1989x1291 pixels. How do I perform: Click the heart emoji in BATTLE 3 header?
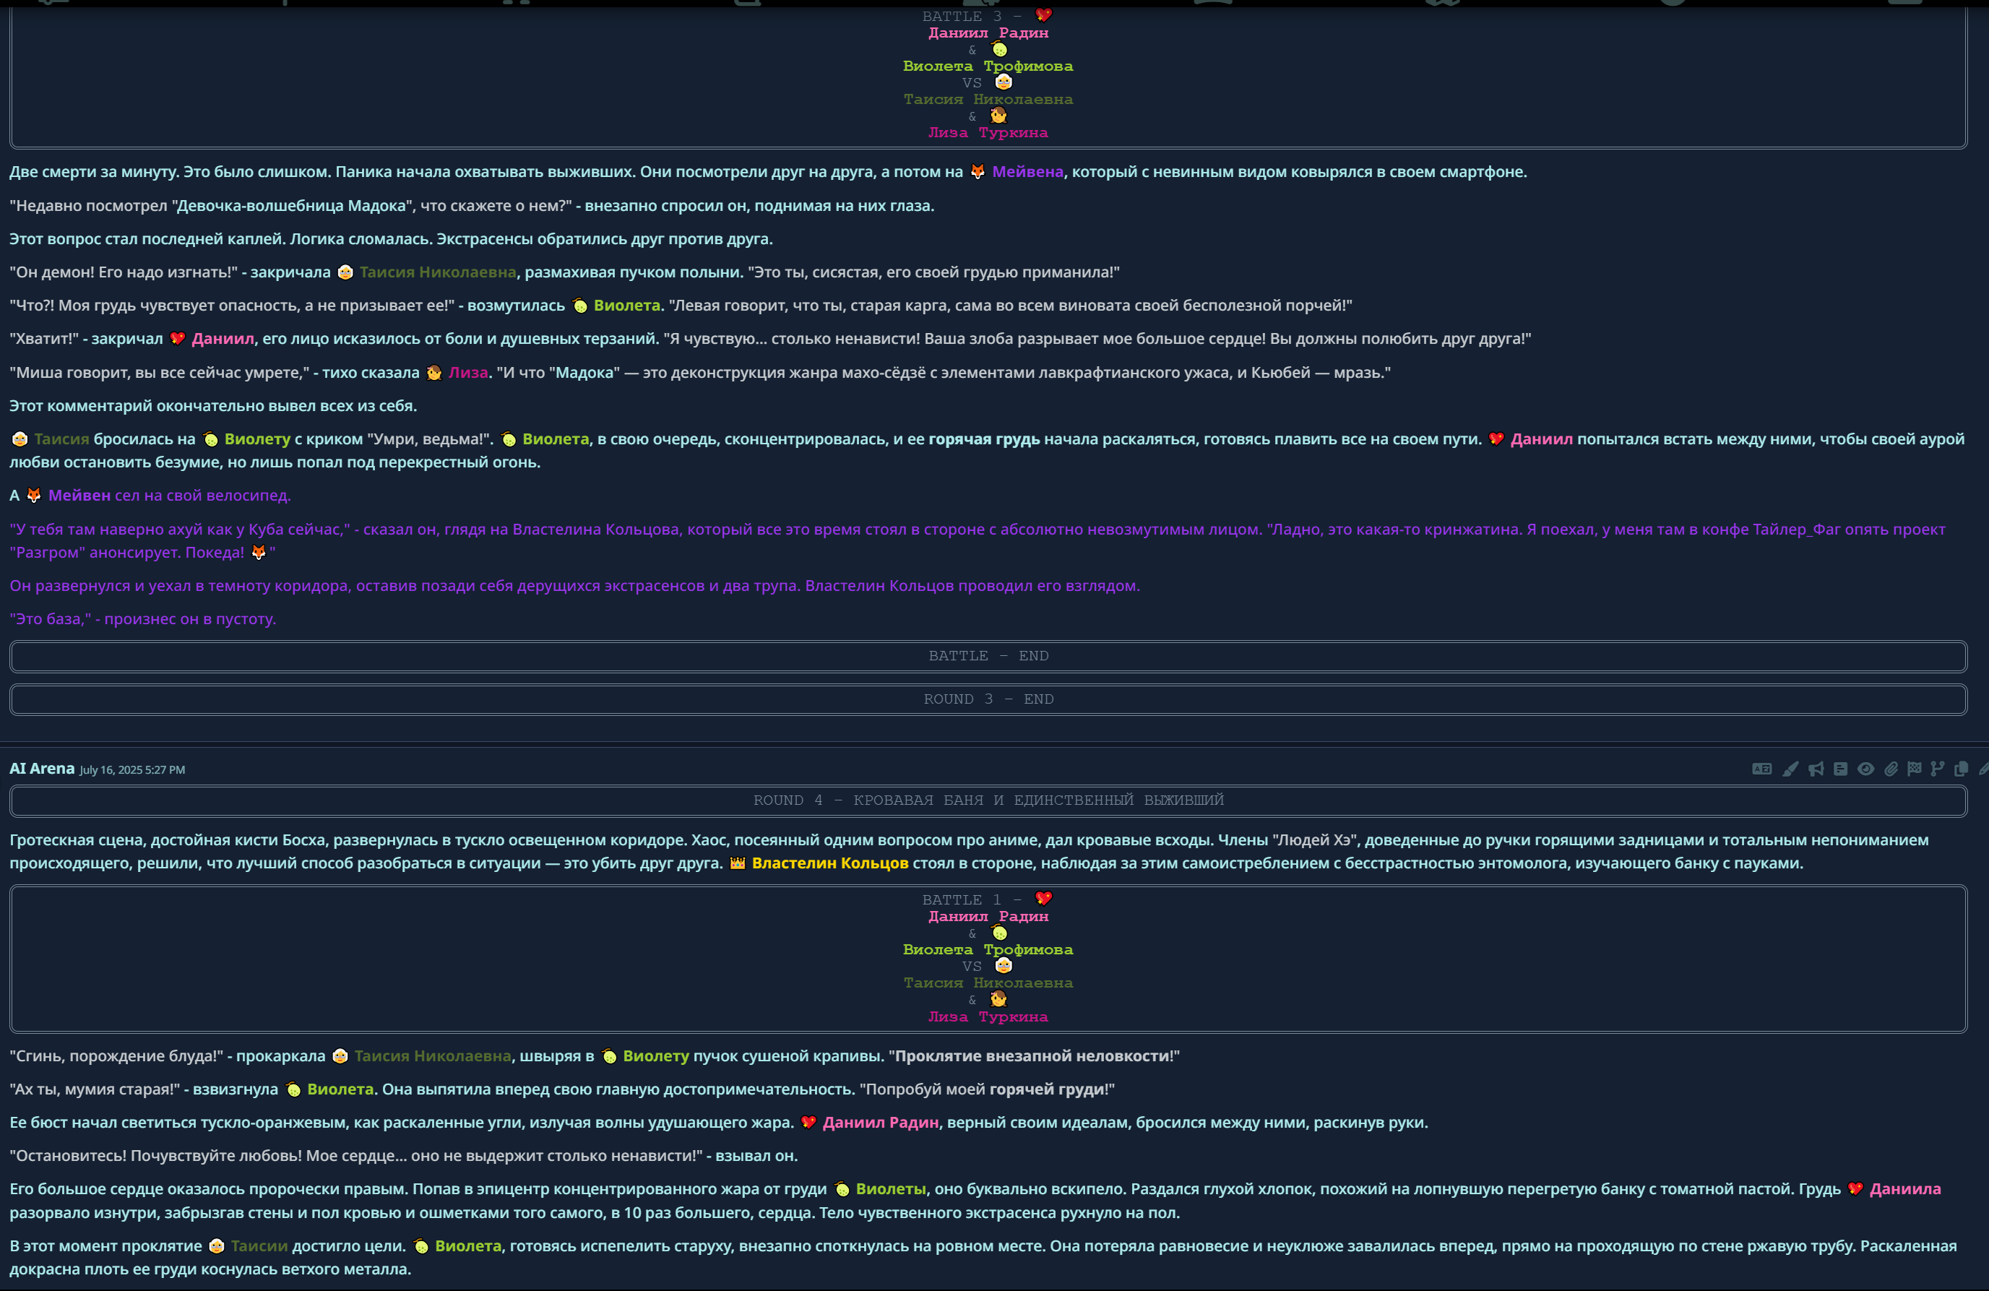[1043, 15]
